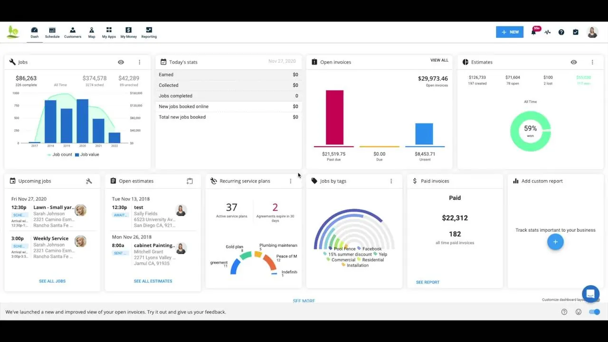608x342 pixels.
Task: Toggle the Jobs card visibility eye
Action: coord(121,62)
